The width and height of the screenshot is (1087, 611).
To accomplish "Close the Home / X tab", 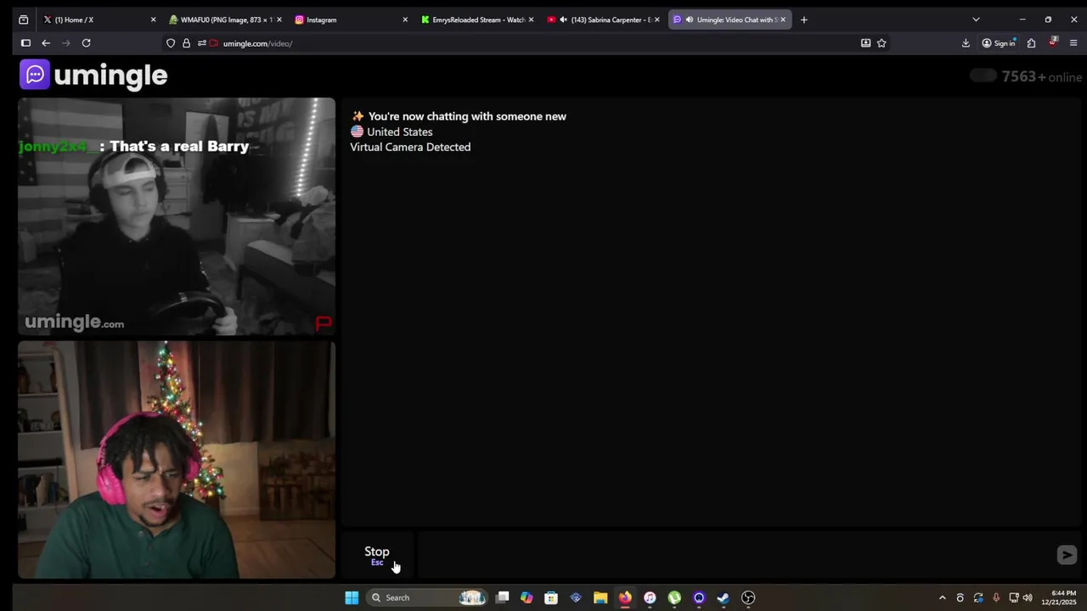I will [x=153, y=20].
